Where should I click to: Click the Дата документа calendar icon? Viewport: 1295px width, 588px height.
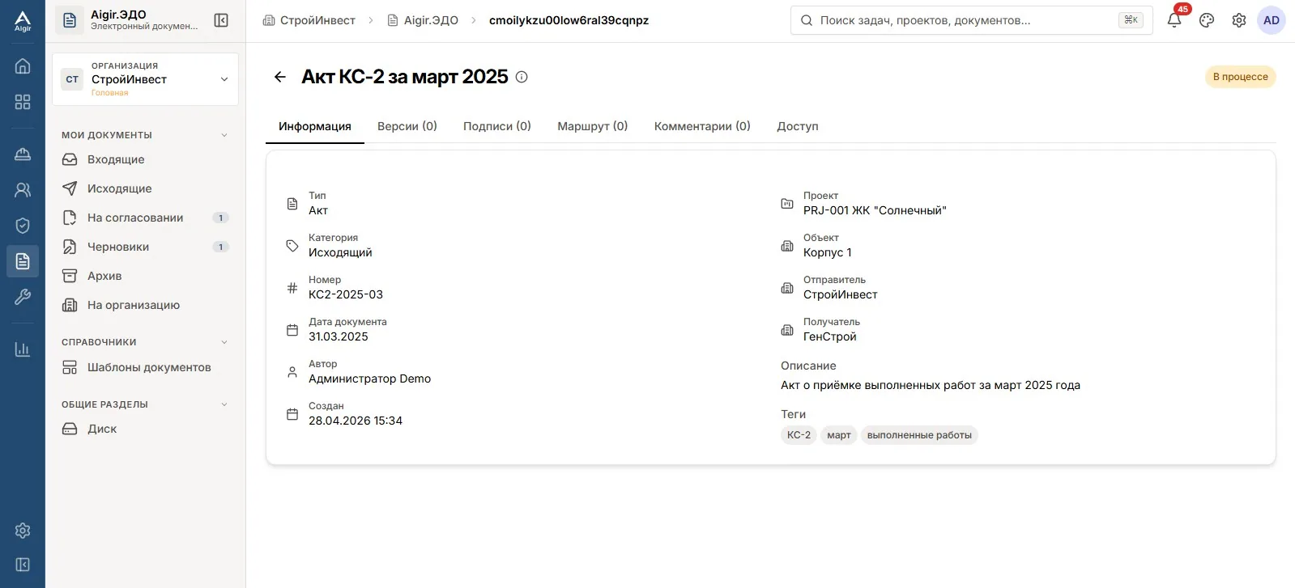click(x=292, y=330)
